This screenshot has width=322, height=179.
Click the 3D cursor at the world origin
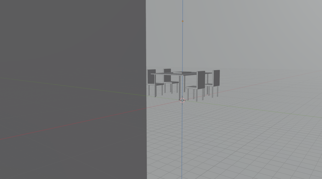click(182, 100)
